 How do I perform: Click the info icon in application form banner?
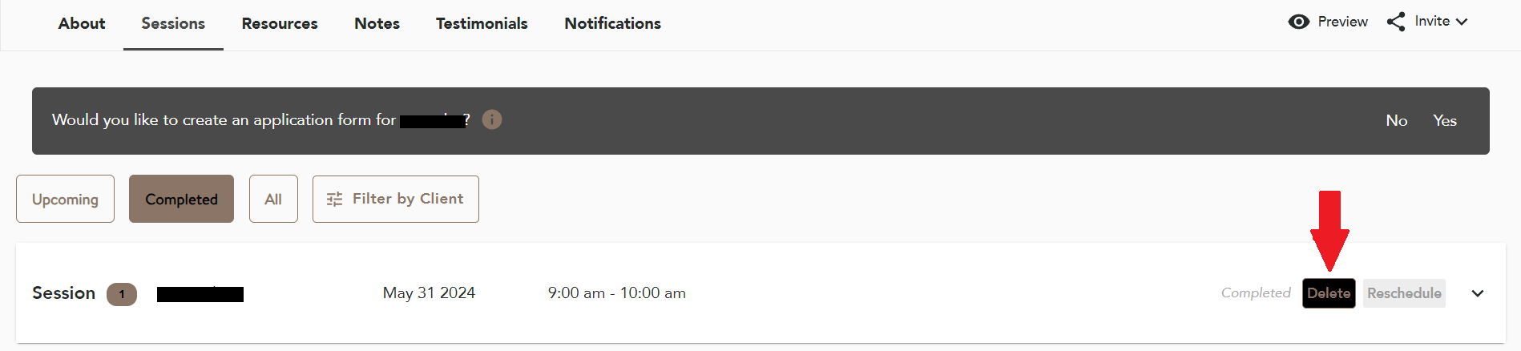[x=492, y=119]
